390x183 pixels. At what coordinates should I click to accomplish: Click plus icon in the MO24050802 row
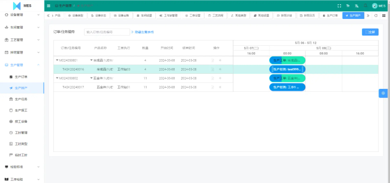220,78
